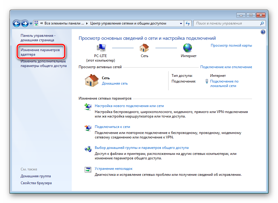Click the blue Help question mark icon
278x203 pixels.
click(263, 32)
